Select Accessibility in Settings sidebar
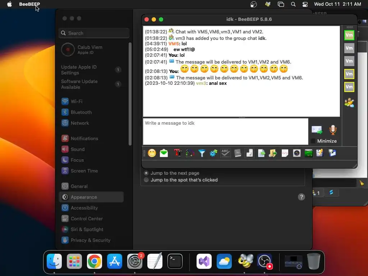 [x=91, y=208]
